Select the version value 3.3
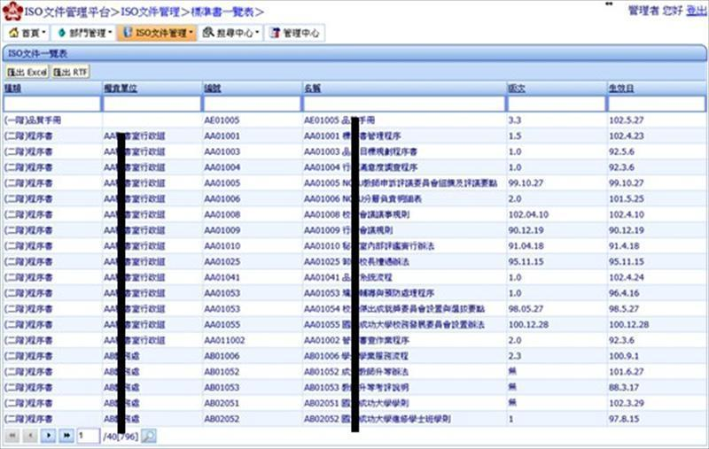The width and height of the screenshot is (709, 449). [x=515, y=120]
